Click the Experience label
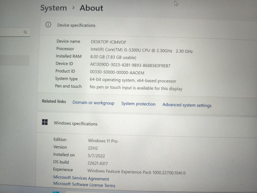 pos(63,170)
